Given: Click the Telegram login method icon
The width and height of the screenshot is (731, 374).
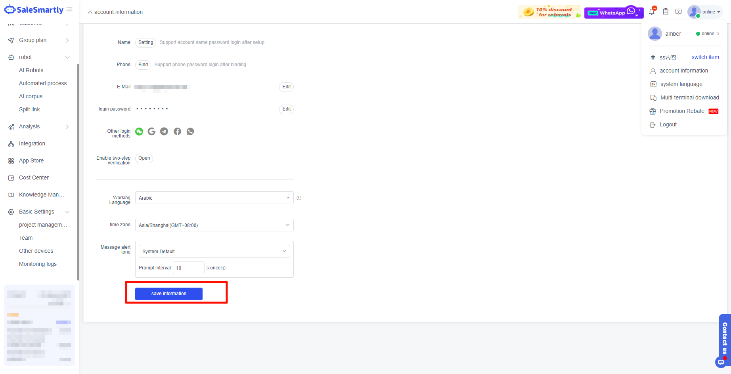Looking at the screenshot, I should (x=164, y=132).
